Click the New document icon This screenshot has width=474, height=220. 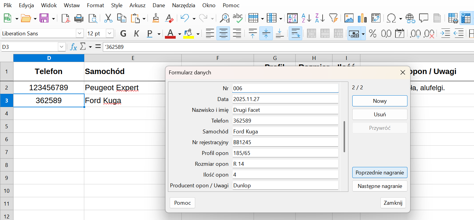[7, 18]
